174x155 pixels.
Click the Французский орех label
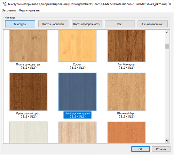point(28,115)
